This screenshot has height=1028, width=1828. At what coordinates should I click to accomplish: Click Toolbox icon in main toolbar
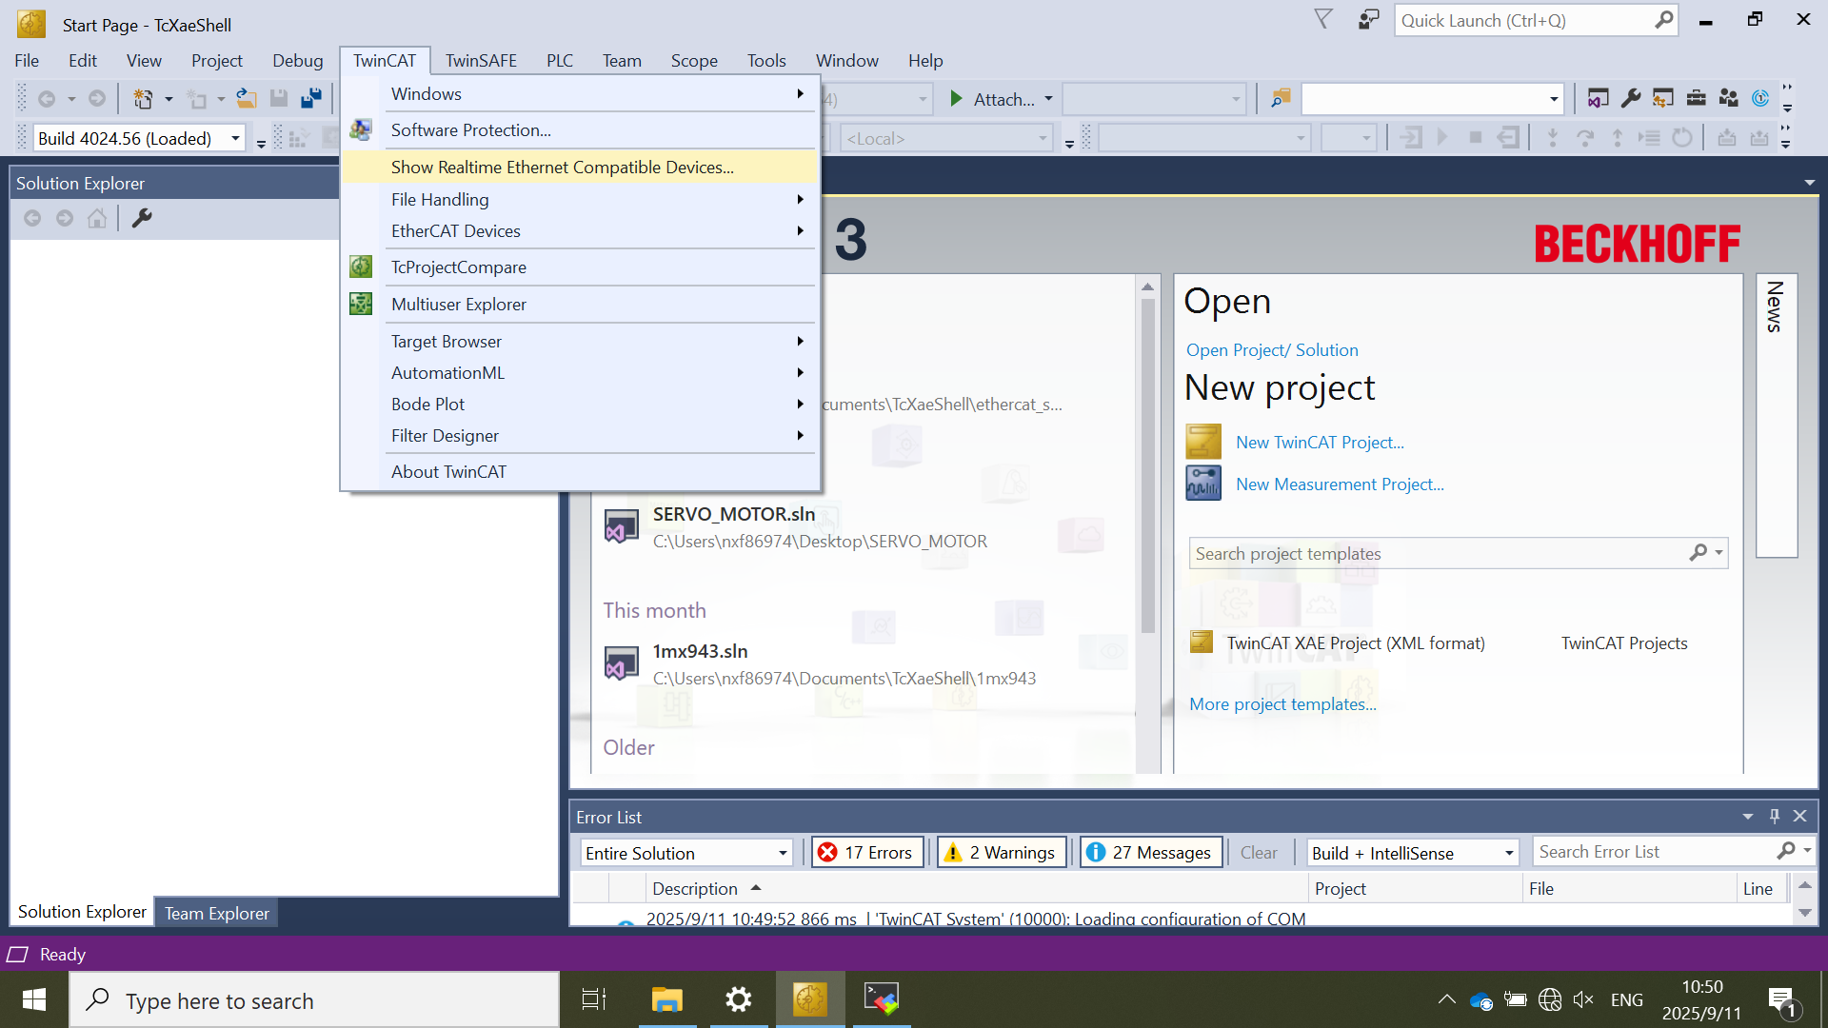pyautogui.click(x=1696, y=99)
